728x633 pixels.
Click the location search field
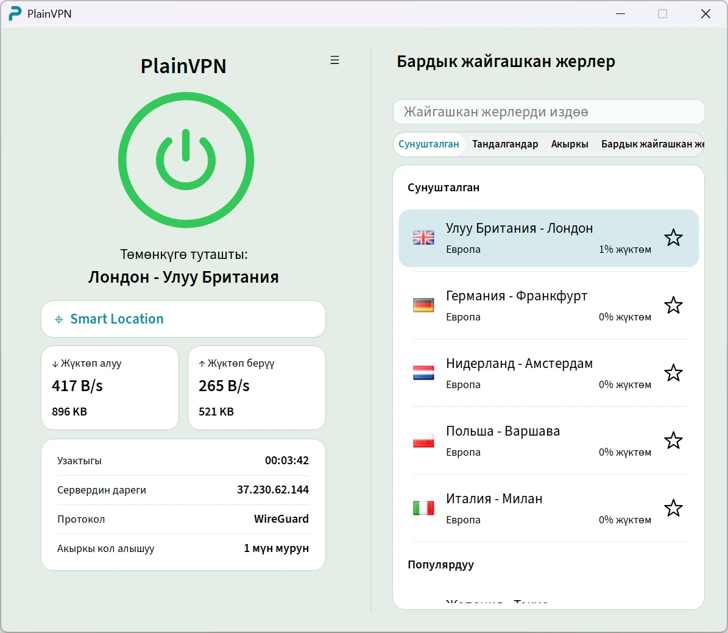(549, 112)
